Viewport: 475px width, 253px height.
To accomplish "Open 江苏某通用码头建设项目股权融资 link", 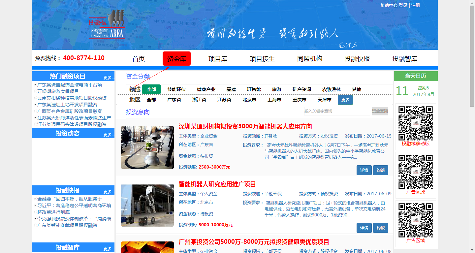I will tap(72, 124).
